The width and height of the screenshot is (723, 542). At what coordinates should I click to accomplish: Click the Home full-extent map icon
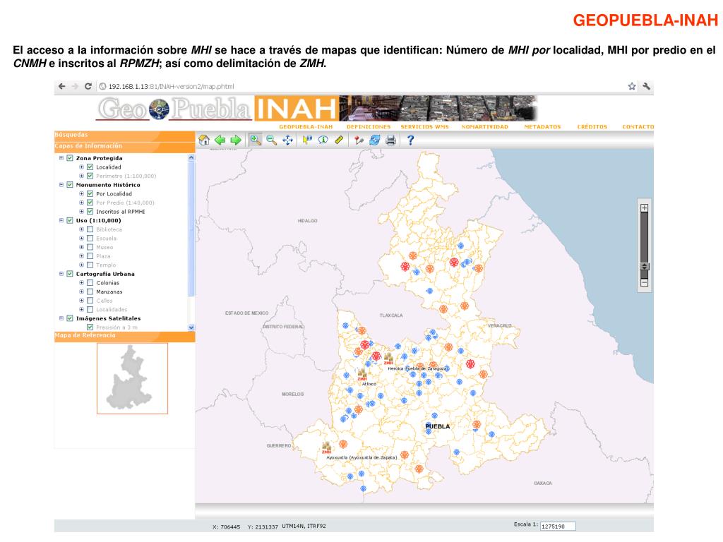[x=204, y=140]
